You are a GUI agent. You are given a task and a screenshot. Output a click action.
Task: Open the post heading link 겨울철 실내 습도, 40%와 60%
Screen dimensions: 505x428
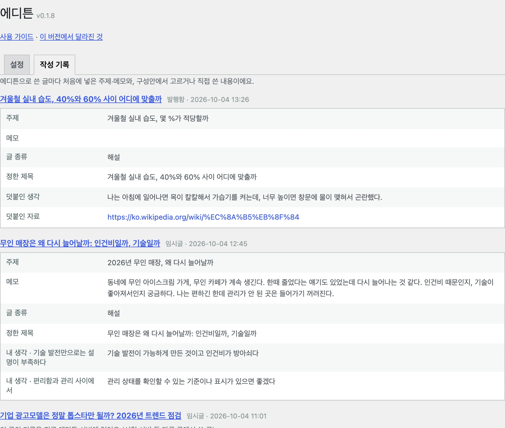click(81, 99)
